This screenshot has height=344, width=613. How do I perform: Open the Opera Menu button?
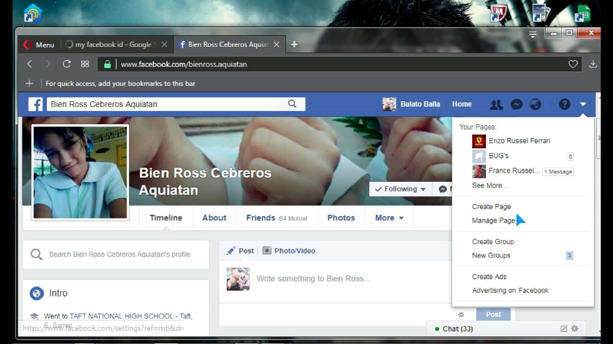coord(39,44)
